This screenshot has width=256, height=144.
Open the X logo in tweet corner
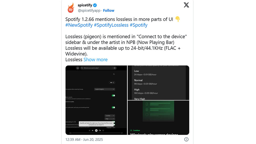click(x=186, y=5)
